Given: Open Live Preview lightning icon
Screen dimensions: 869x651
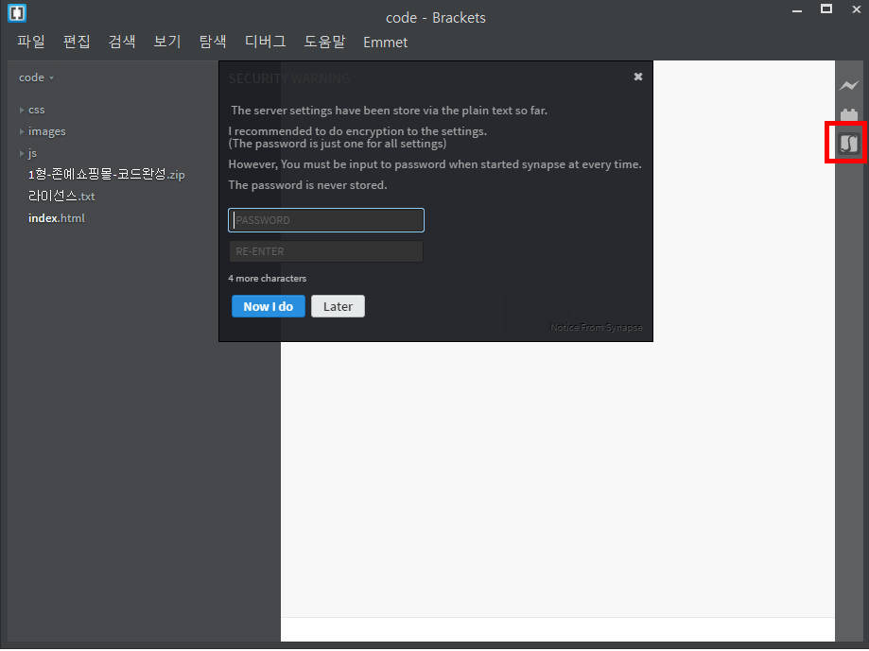Looking at the screenshot, I should [848, 85].
